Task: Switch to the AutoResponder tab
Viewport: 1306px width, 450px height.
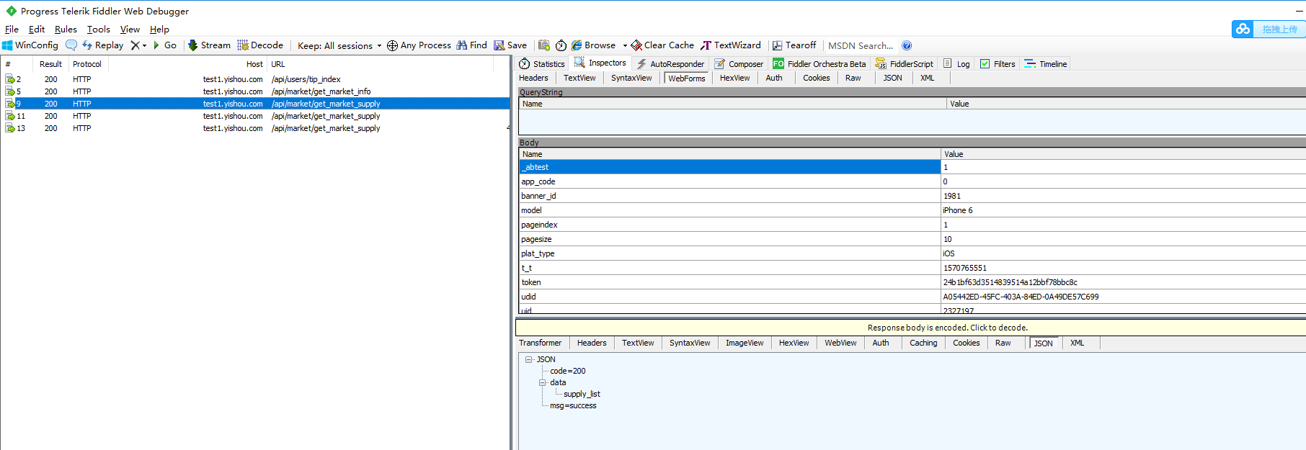Action: [x=670, y=64]
